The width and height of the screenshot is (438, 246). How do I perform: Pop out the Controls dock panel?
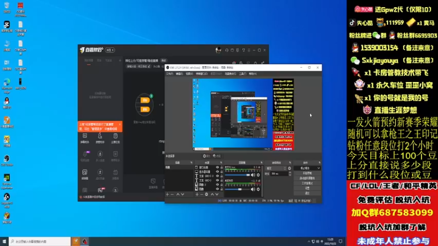point(320,162)
